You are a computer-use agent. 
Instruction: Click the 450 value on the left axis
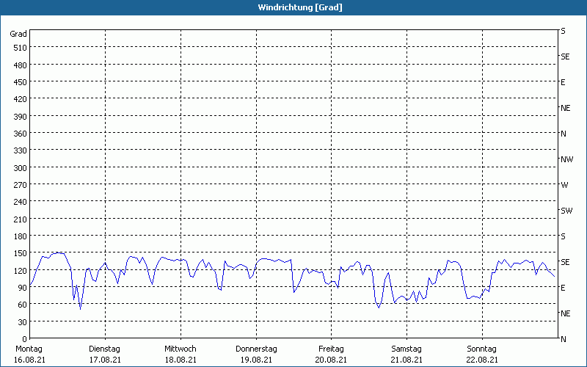pyautogui.click(x=21, y=82)
